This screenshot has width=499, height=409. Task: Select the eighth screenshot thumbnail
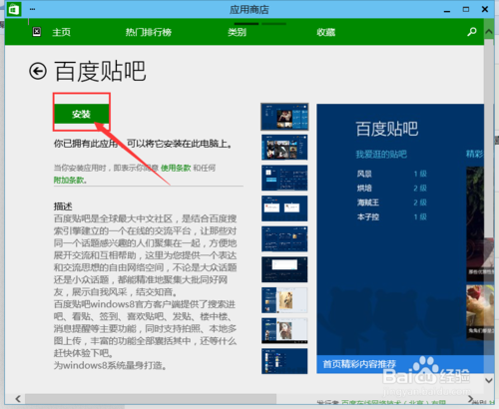point(284,331)
